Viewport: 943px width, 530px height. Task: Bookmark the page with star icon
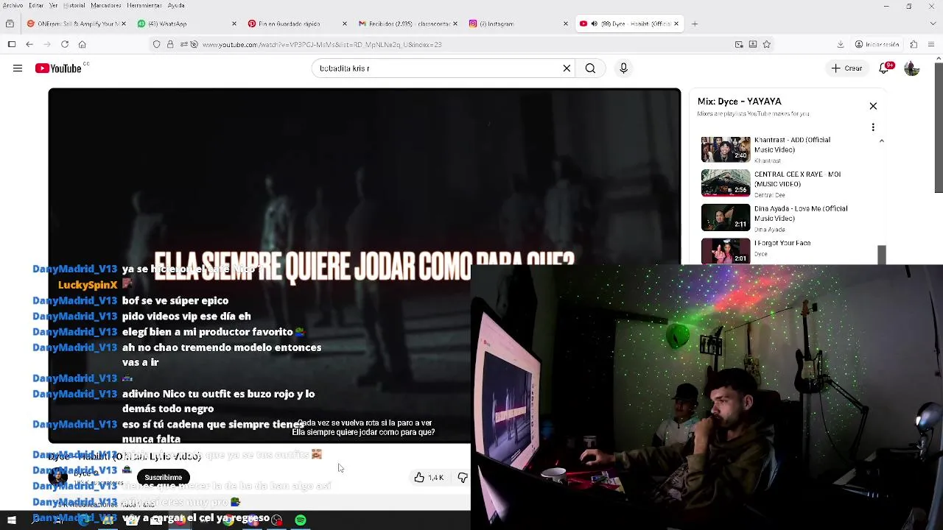click(767, 44)
